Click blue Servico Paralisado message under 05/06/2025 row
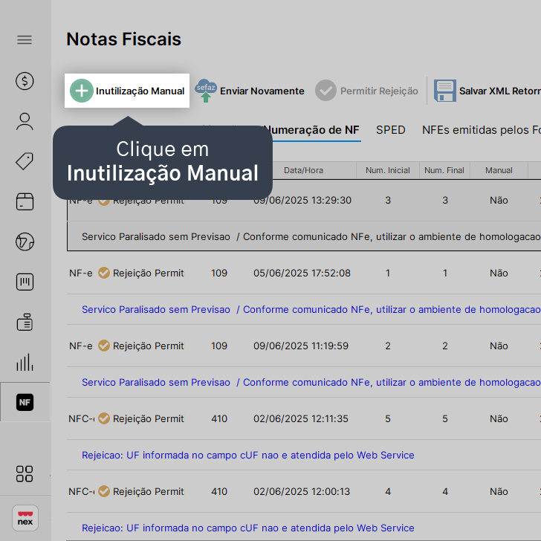This screenshot has height=541, width=541. tap(311, 309)
